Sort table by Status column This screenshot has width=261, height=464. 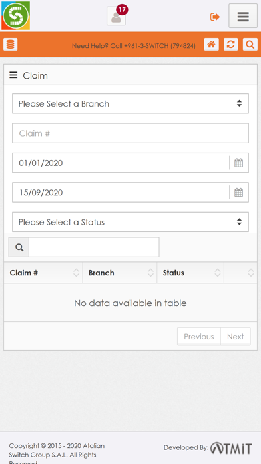190,273
